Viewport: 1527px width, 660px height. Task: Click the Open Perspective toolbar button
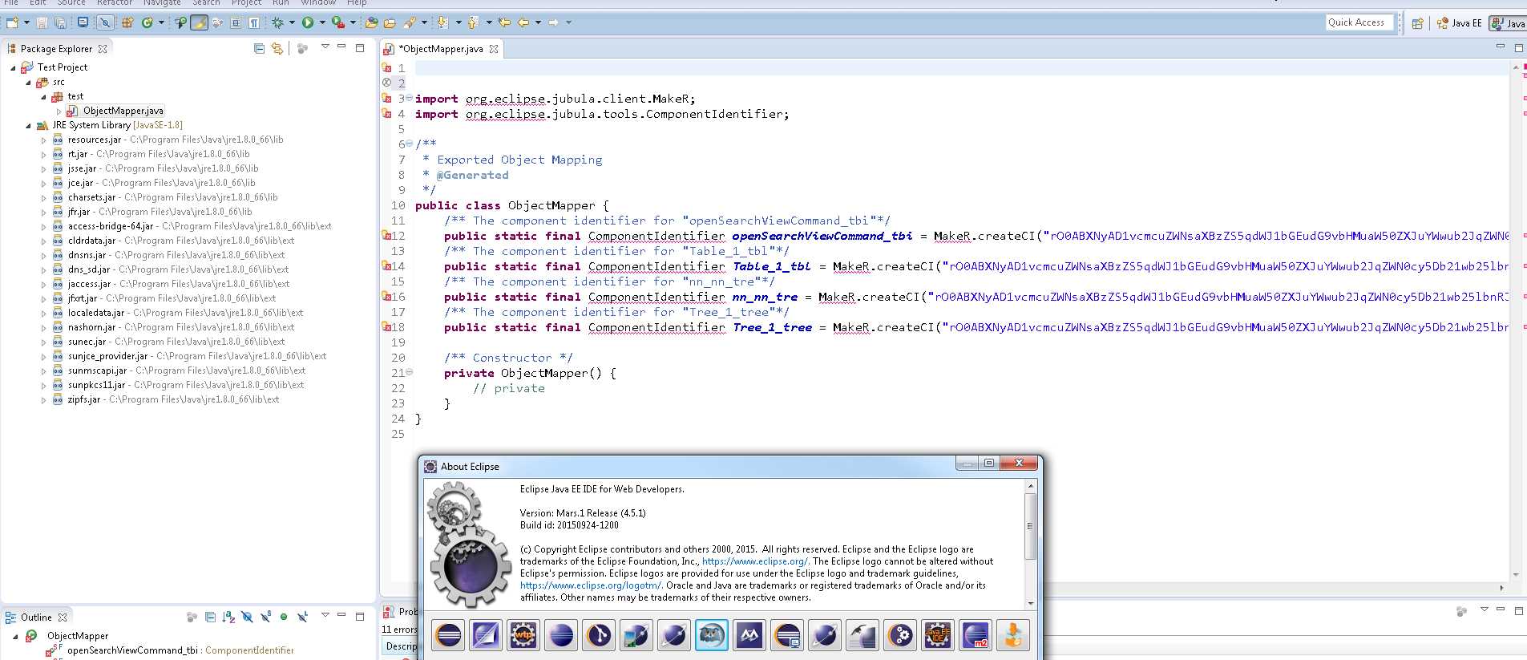tap(1418, 23)
